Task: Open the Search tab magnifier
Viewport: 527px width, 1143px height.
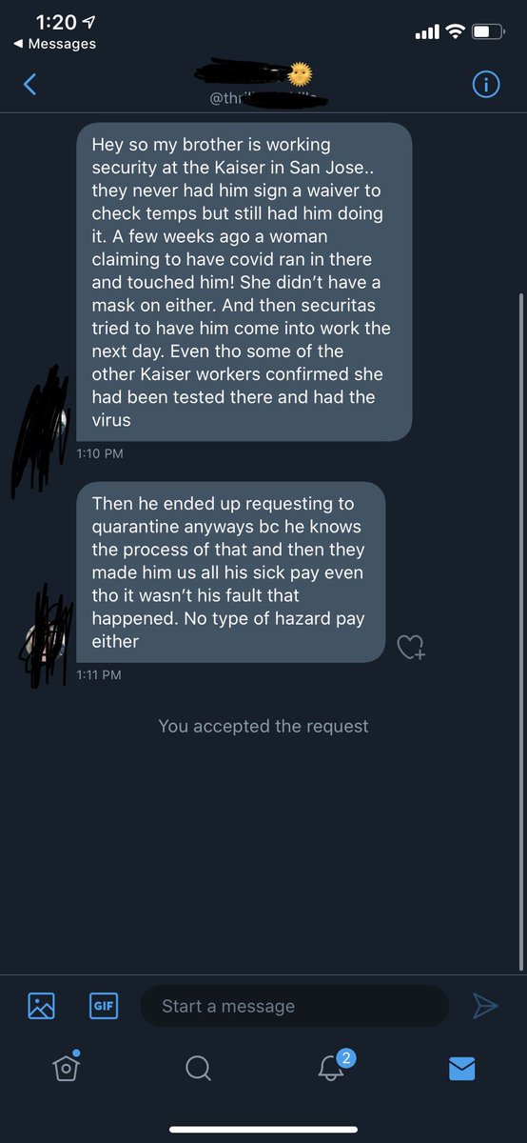Action: [198, 1069]
